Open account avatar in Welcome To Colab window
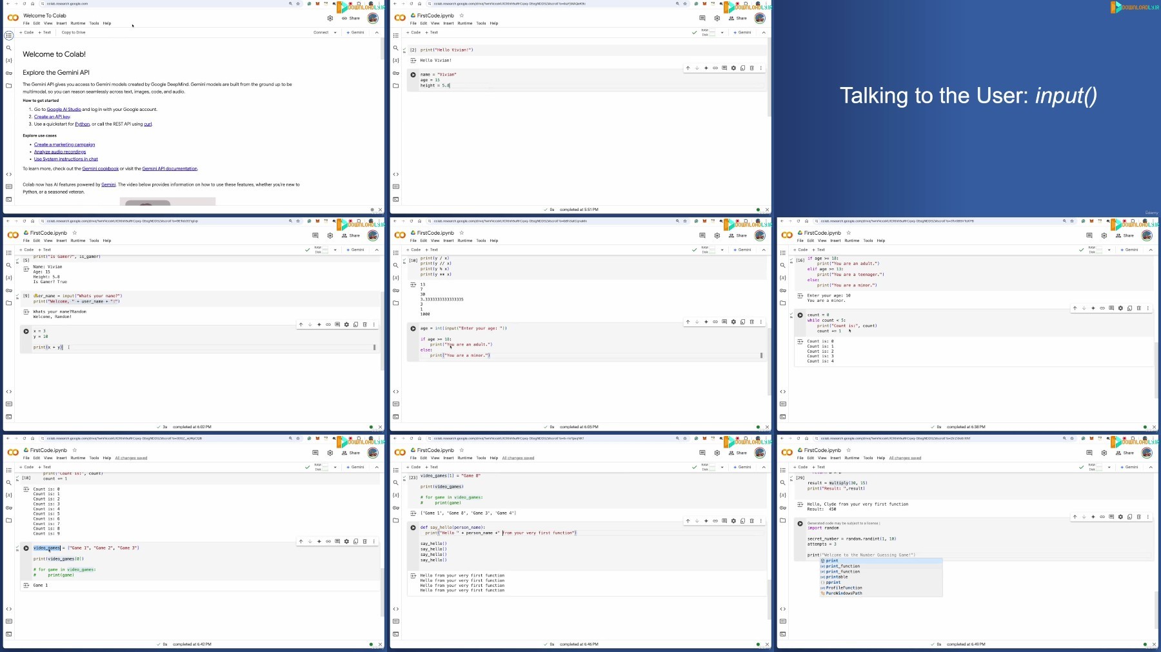Screen dimensions: 1161x652 pos(373,18)
